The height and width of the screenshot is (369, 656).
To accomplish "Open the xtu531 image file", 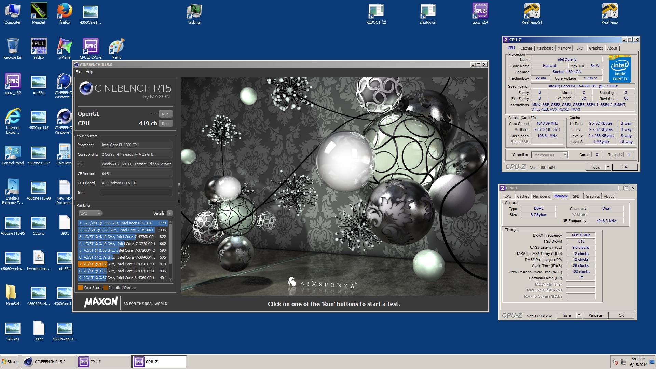I will [39, 84].
